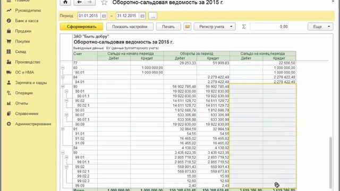This screenshot has height=191, width=340.
Task: Click the sum value field showing 0,00
Action: click(269, 27)
